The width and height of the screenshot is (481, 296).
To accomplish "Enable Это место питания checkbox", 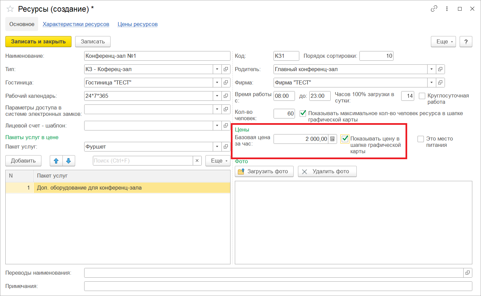I will (421, 139).
